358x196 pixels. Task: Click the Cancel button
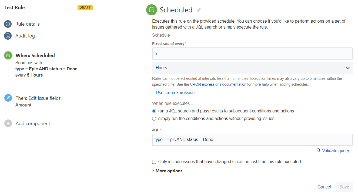[x=324, y=187]
